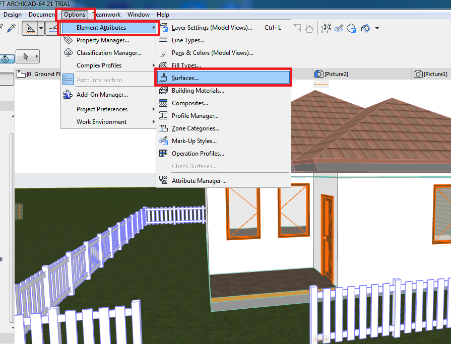The width and height of the screenshot is (451, 344).
Task: Click the Pick Up Parameters eyedropper icon
Action: (1, 27)
